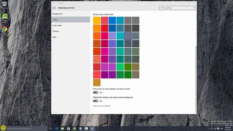Pick the yellow-gold swatch in the top row
Screen dimensions: 233x131
coord(97,20)
